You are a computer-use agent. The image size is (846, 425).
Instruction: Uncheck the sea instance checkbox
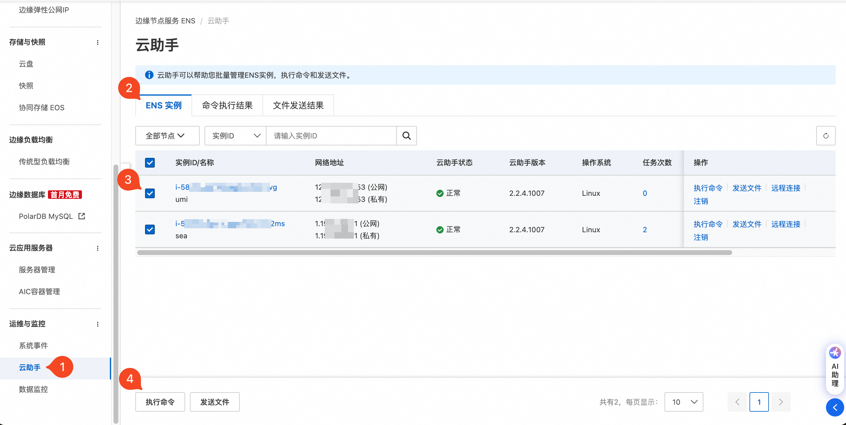(150, 229)
